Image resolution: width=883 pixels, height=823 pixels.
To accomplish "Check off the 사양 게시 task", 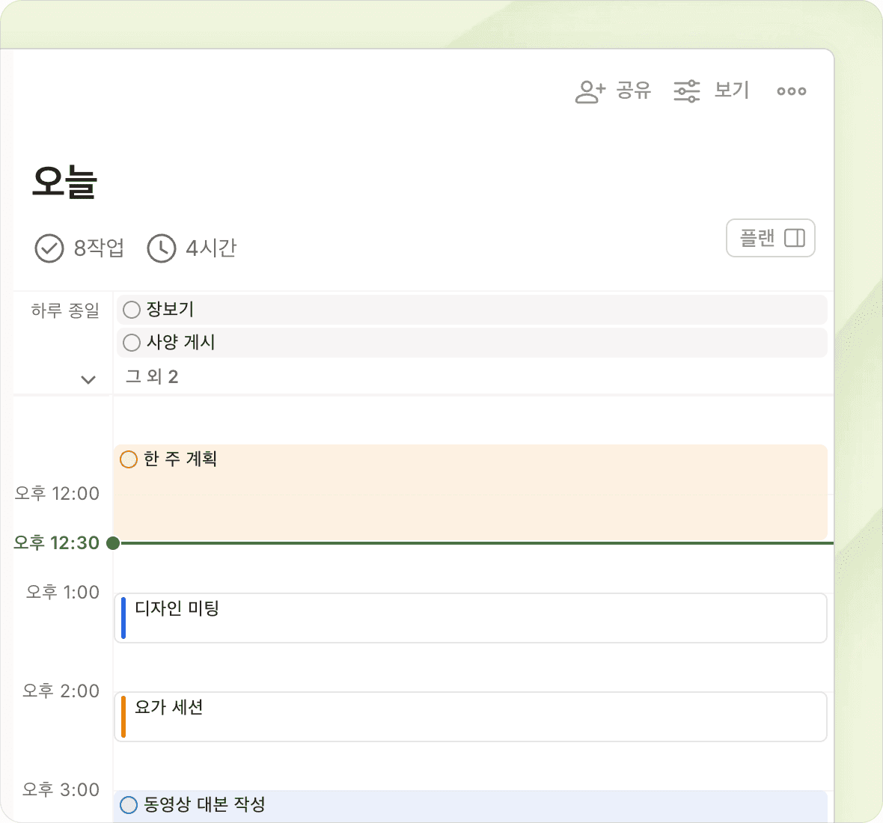I will [132, 343].
